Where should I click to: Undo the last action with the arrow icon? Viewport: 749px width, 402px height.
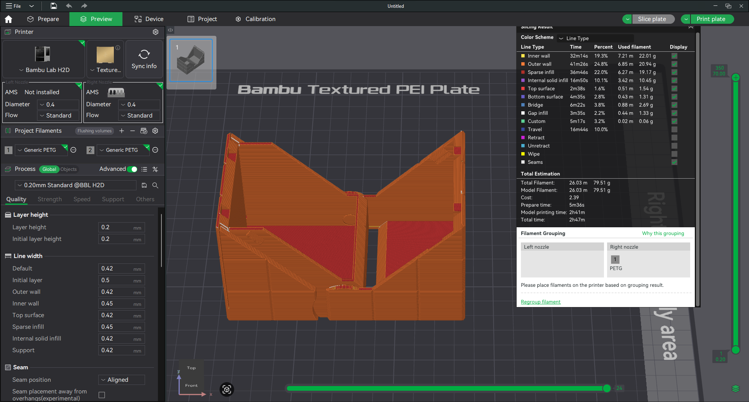[69, 6]
